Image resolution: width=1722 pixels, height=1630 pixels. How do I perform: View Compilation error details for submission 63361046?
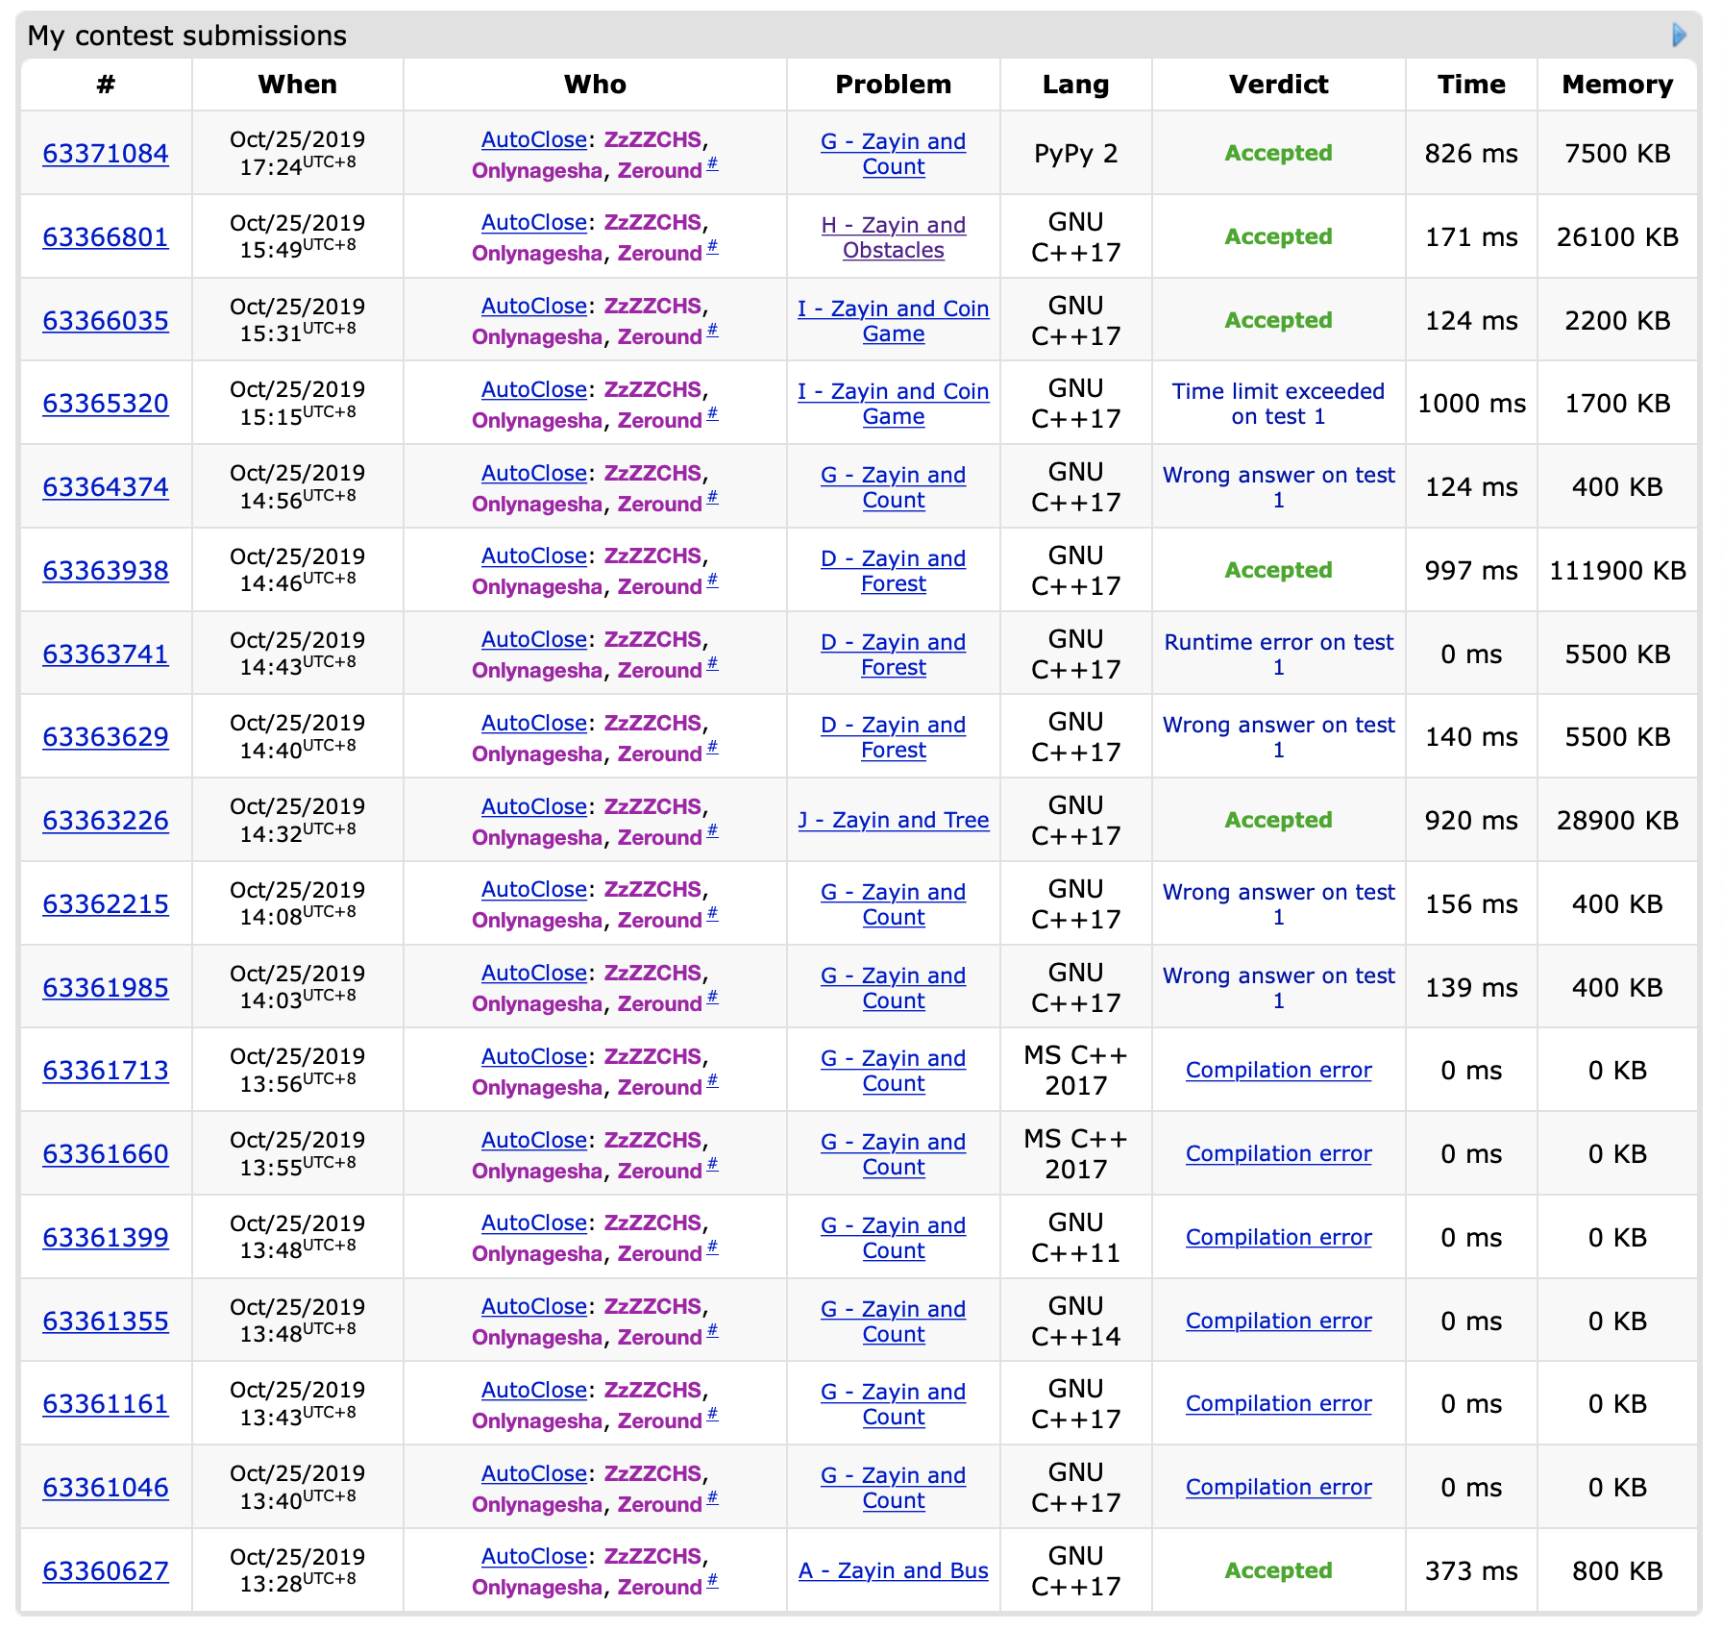1278,1487
